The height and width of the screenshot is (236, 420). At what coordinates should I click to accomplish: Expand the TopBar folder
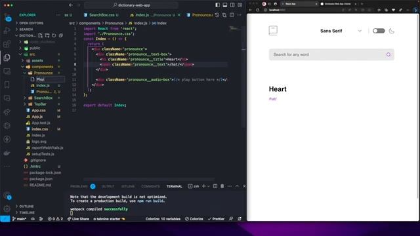coord(40,104)
